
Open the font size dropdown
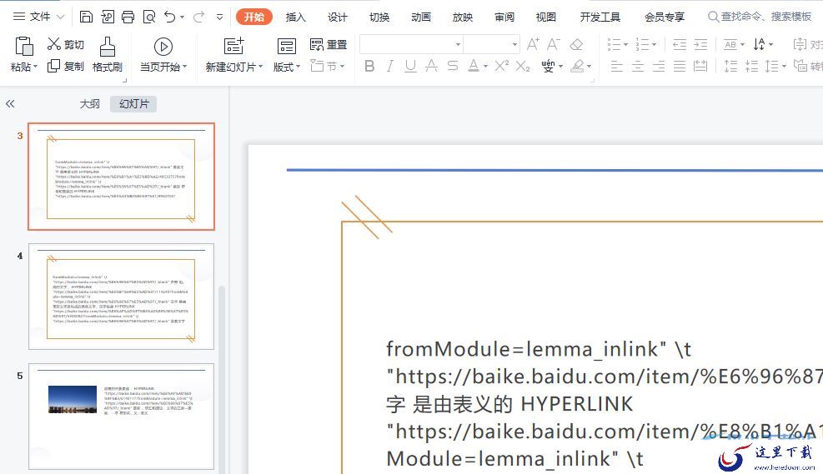pos(515,45)
